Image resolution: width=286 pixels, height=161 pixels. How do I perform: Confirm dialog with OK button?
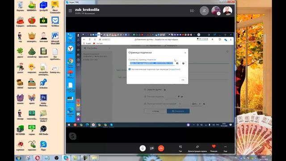click(x=183, y=80)
